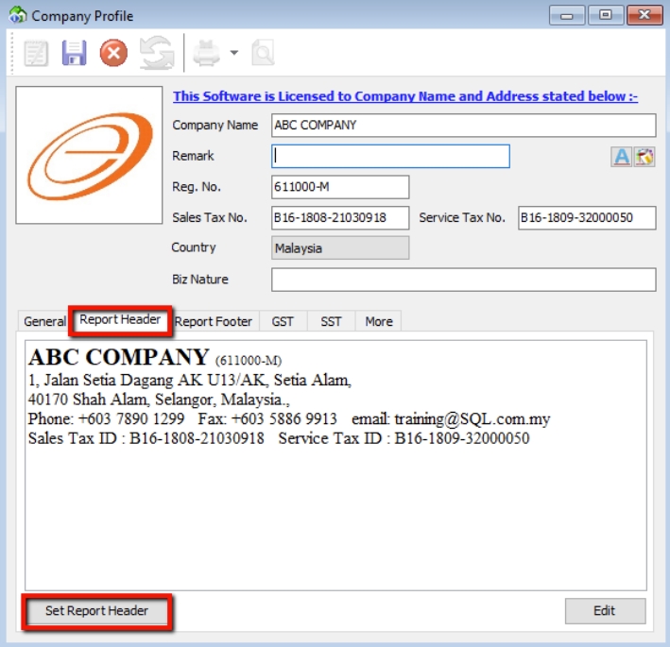Expand the Print button dropdown arrow
Image resolution: width=670 pixels, height=647 pixels.
233,53
